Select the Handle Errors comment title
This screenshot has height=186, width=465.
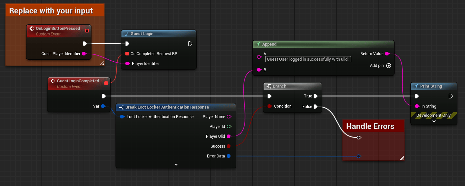tap(370, 126)
